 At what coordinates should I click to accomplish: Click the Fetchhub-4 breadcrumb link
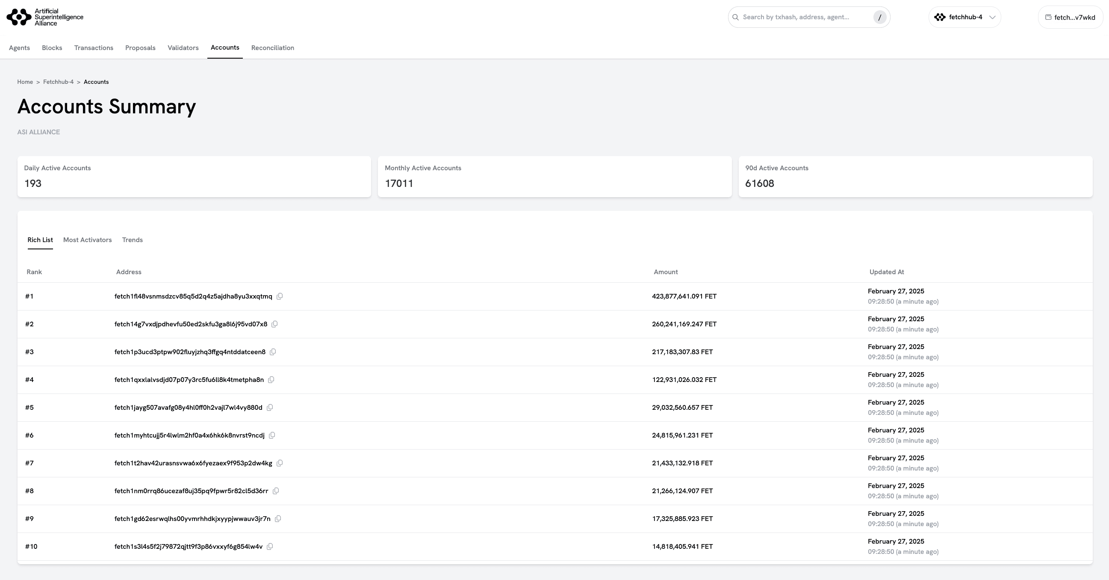point(58,82)
